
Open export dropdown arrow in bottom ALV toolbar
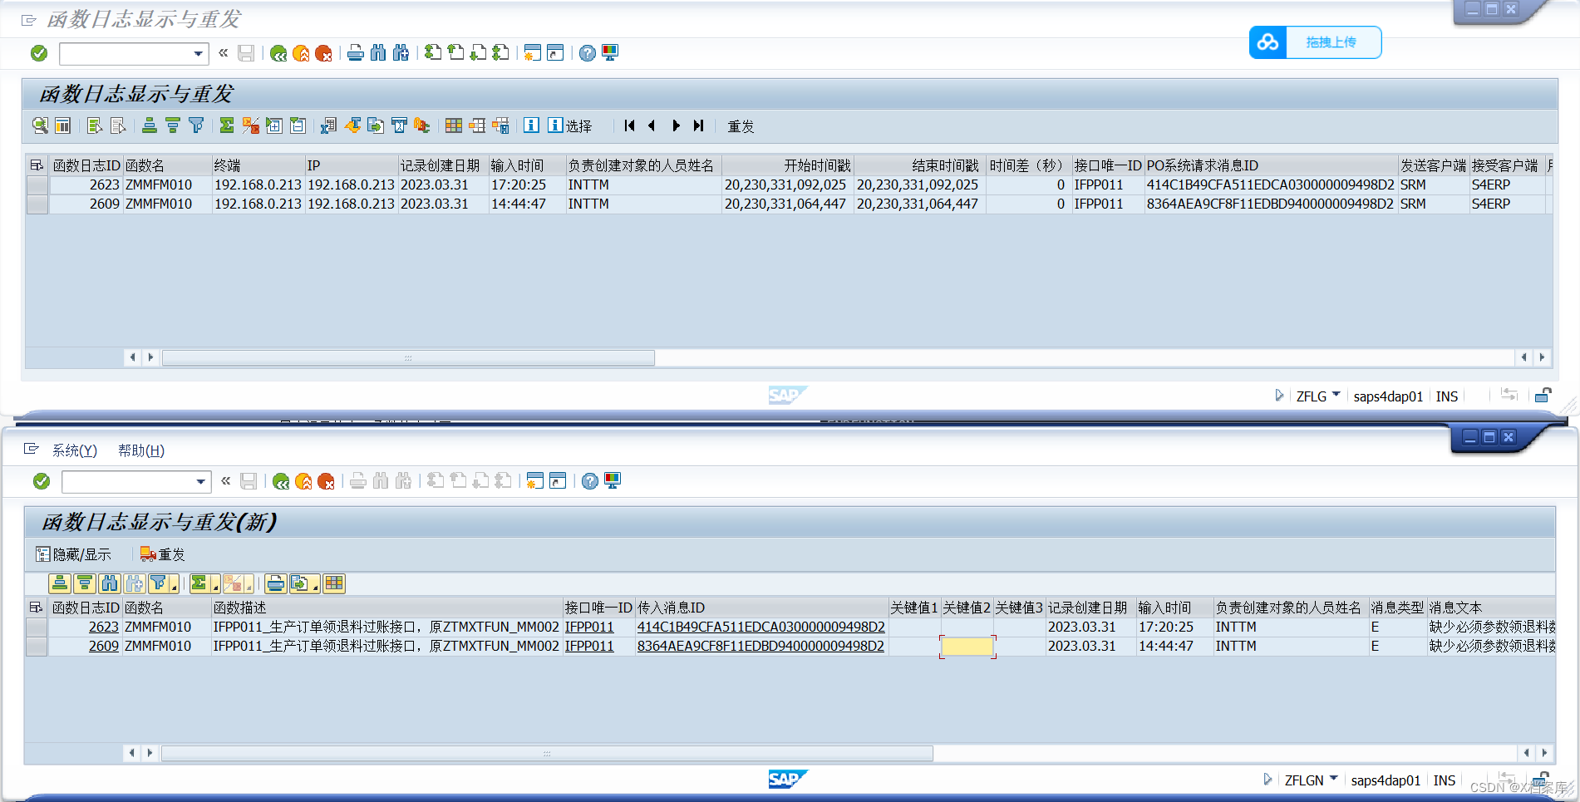tap(316, 588)
